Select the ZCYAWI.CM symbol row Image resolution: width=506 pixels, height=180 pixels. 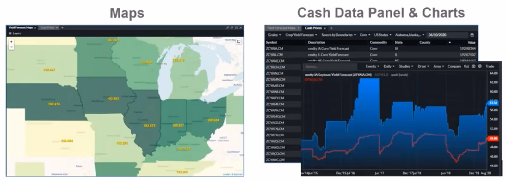(x=275, y=92)
